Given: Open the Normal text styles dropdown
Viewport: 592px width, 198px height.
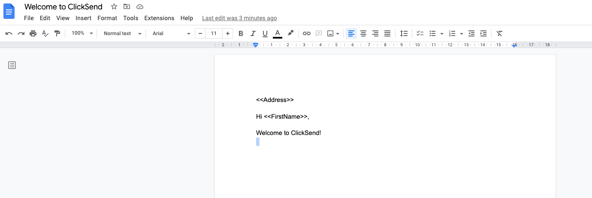Looking at the screenshot, I should pos(122,33).
